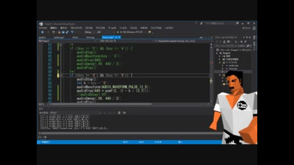
Task: Close the Solution Explorer panel
Action: pyautogui.click(x=250, y=37)
